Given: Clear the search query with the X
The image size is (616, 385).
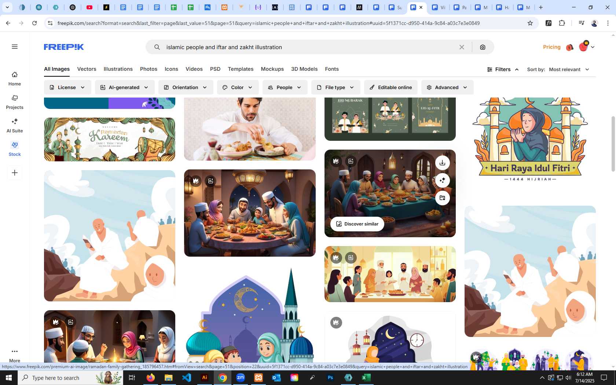Looking at the screenshot, I should (x=462, y=47).
